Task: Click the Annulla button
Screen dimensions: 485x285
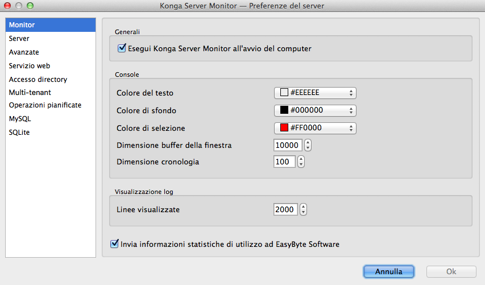Action: tap(389, 272)
